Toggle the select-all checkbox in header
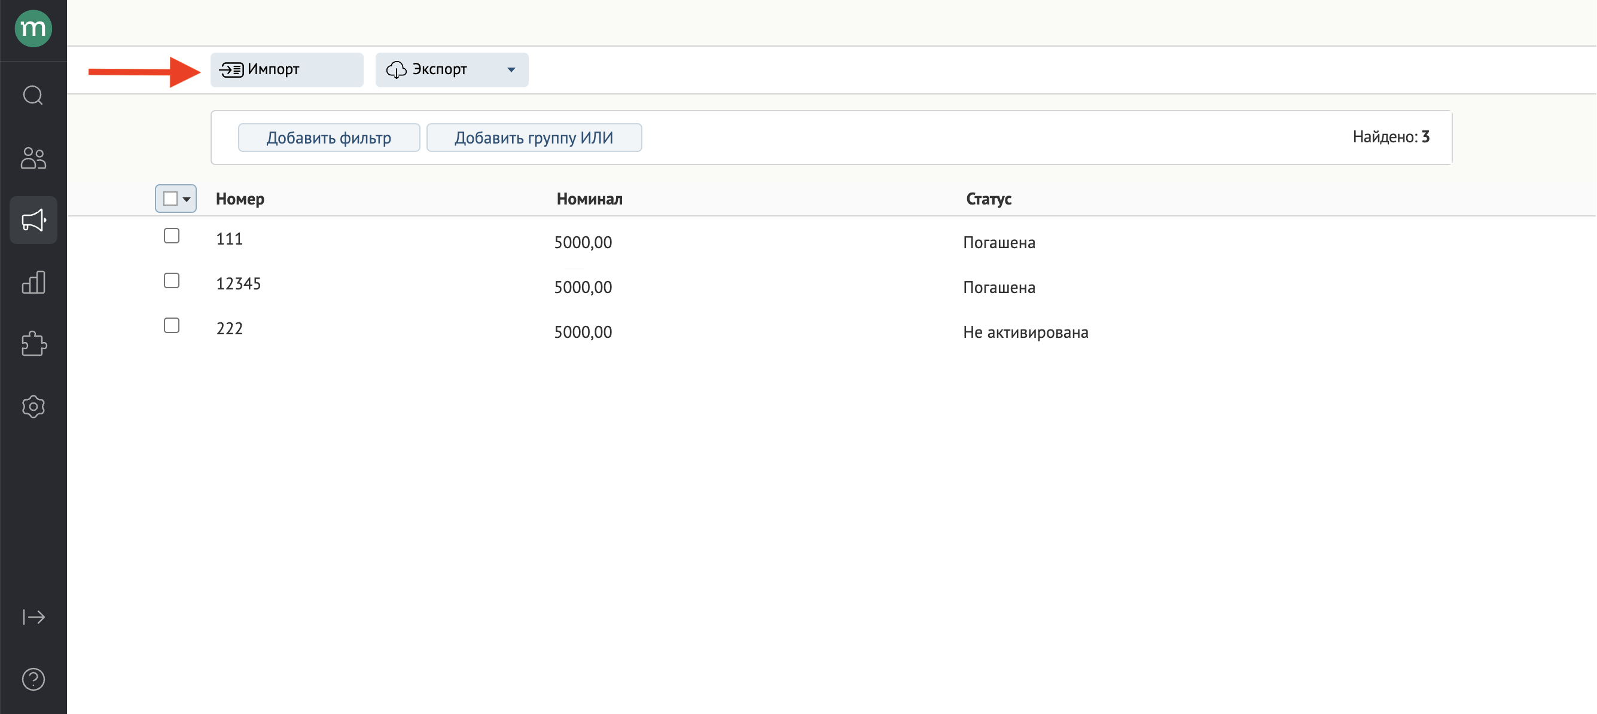The width and height of the screenshot is (1597, 714). click(170, 199)
